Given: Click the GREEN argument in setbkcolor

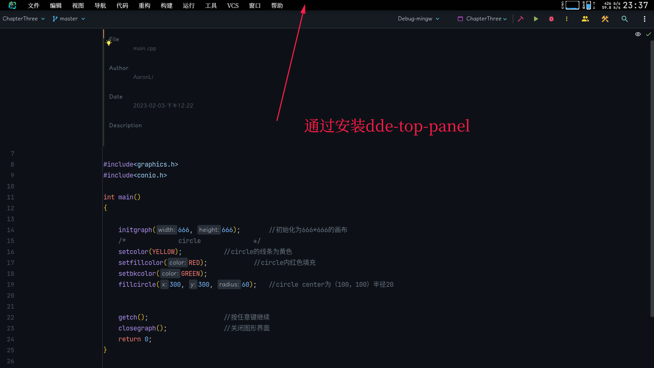Looking at the screenshot, I should tap(191, 273).
